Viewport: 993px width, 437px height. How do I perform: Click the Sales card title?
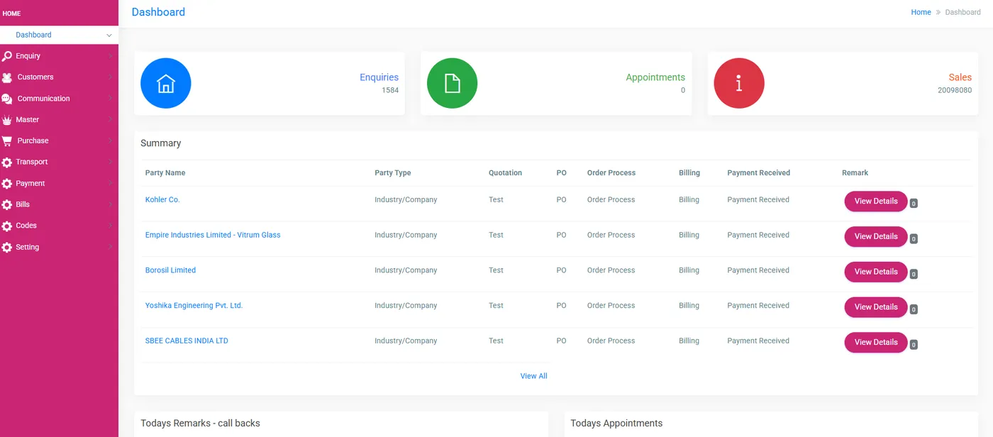click(960, 77)
